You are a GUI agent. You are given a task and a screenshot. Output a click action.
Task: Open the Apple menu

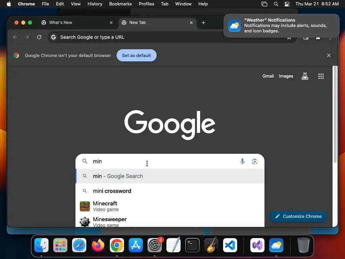[x=9, y=4]
